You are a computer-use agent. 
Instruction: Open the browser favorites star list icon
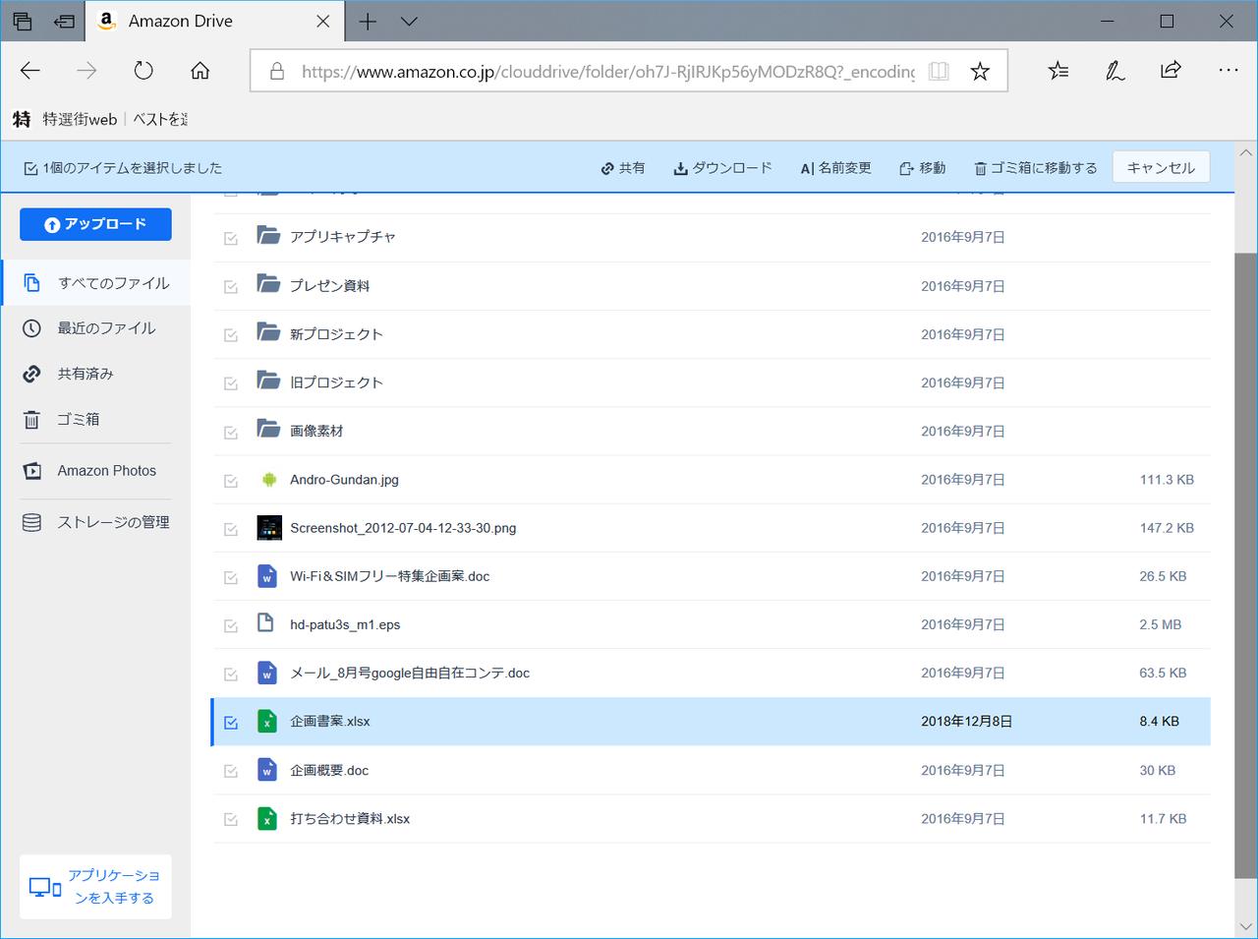coord(1058,71)
